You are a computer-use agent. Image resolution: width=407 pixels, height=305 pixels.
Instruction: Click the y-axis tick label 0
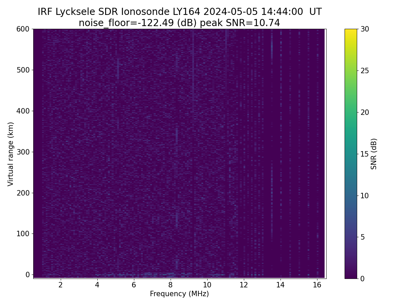[28, 274]
